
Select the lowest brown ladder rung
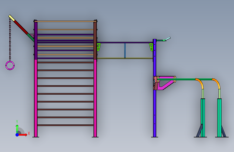pyautogui.click(x=65, y=125)
